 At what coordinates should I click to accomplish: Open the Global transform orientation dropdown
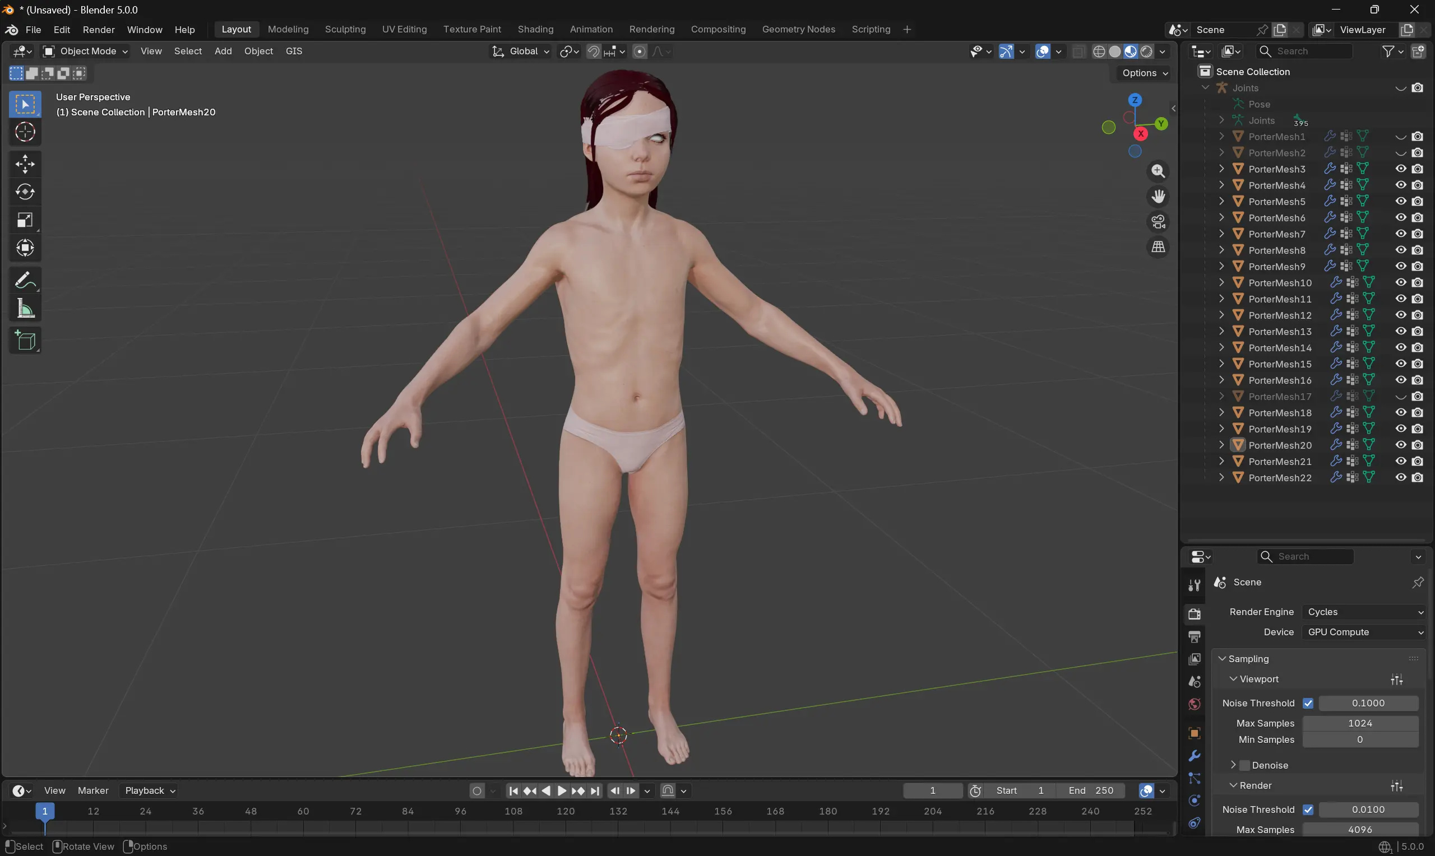pos(520,52)
